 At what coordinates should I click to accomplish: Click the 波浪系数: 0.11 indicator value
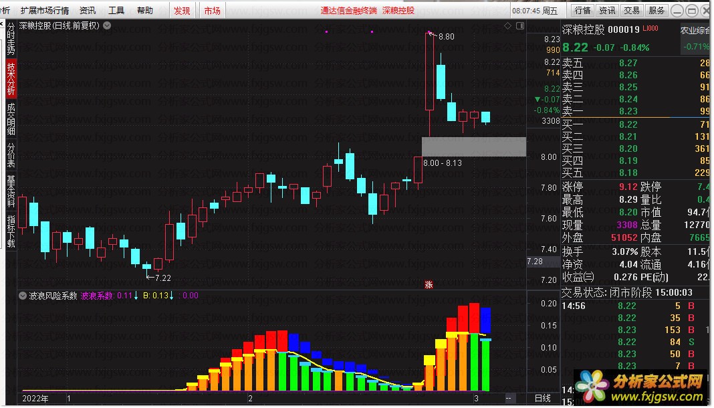[x=106, y=296]
